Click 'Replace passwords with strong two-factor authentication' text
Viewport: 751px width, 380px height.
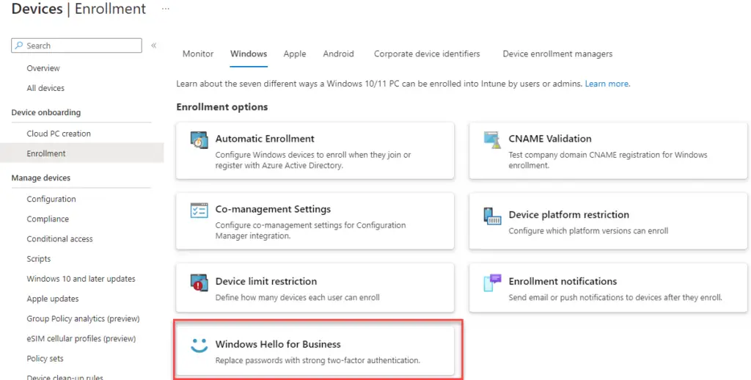tap(318, 360)
